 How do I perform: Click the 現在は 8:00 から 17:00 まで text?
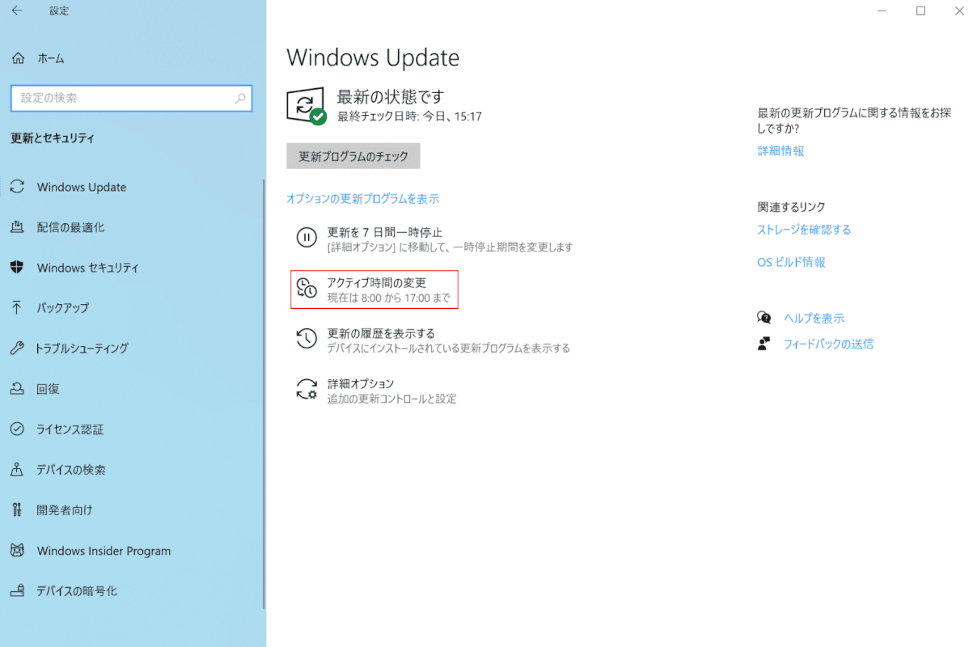(x=390, y=298)
